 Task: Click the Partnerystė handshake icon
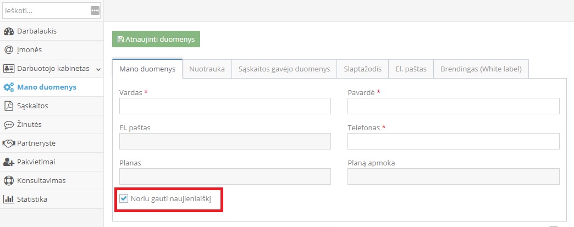[9, 143]
